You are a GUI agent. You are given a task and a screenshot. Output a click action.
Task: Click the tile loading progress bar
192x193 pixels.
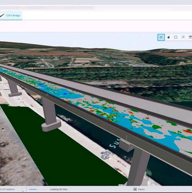[x=38, y=189]
